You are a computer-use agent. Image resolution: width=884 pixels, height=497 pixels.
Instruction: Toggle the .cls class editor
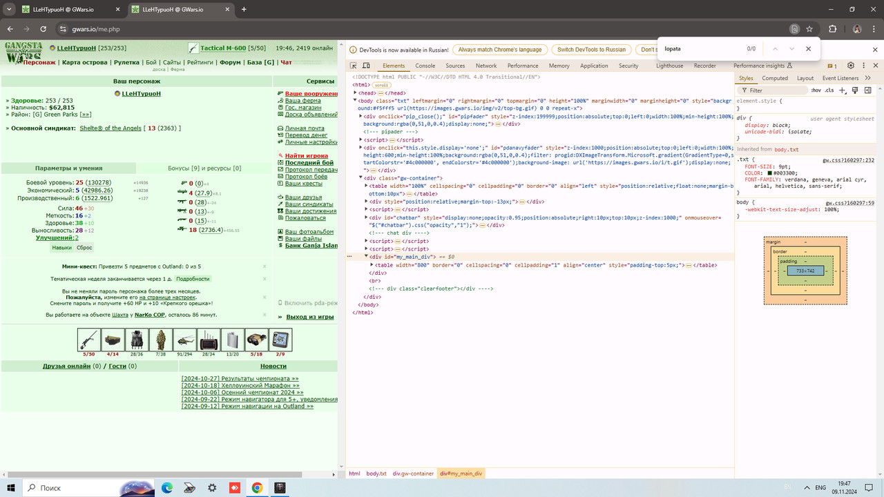pyautogui.click(x=829, y=90)
